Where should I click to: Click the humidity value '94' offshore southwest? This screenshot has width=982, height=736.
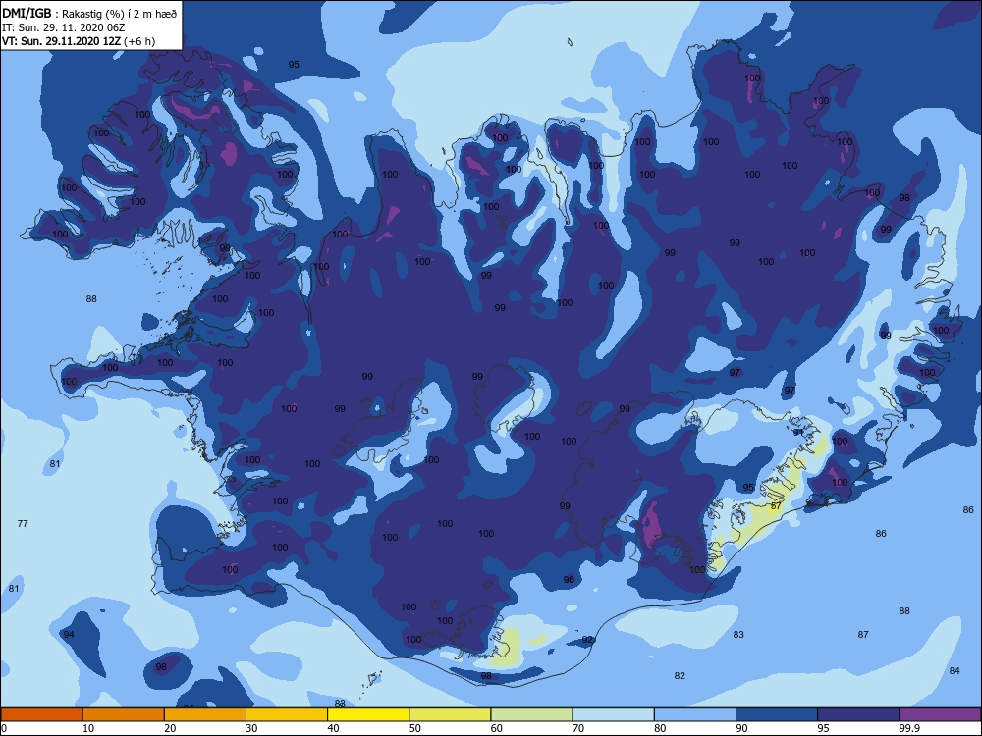click(69, 635)
